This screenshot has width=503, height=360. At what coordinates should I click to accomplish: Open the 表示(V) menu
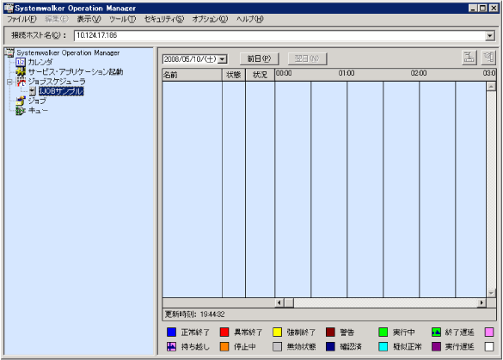(x=89, y=19)
